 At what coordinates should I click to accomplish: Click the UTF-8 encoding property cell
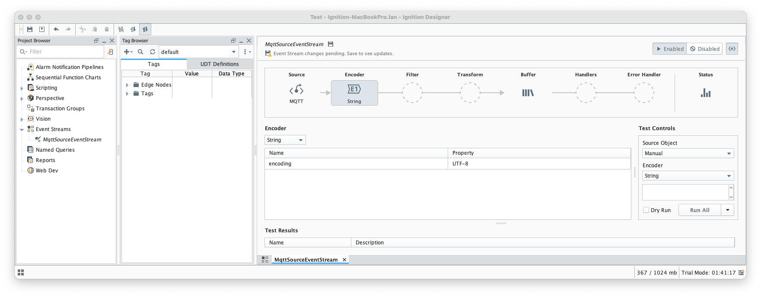539,164
